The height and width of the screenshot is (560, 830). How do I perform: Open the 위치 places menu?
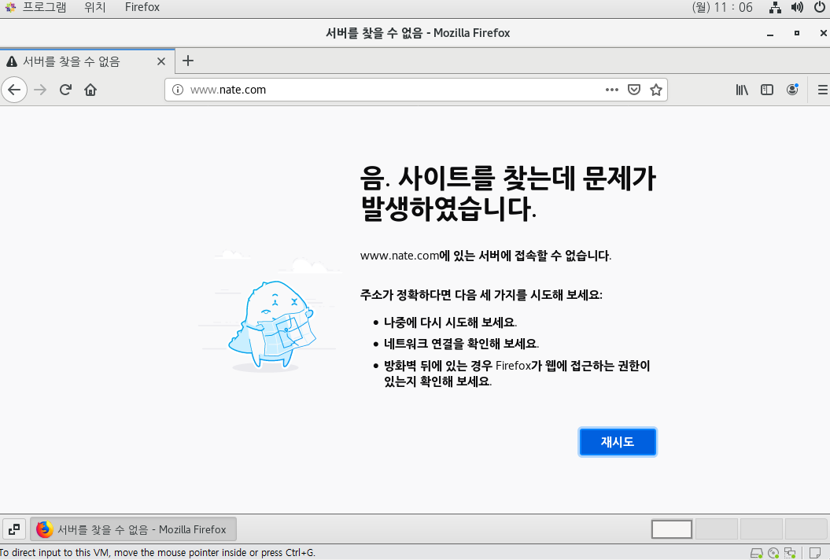point(95,7)
